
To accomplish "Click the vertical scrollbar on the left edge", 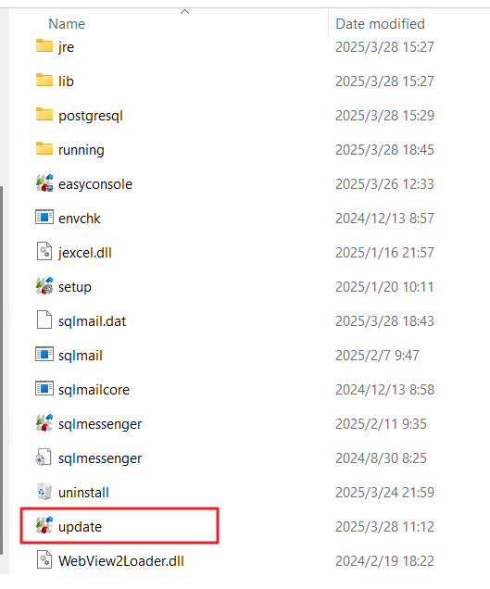I will coord(2,370).
